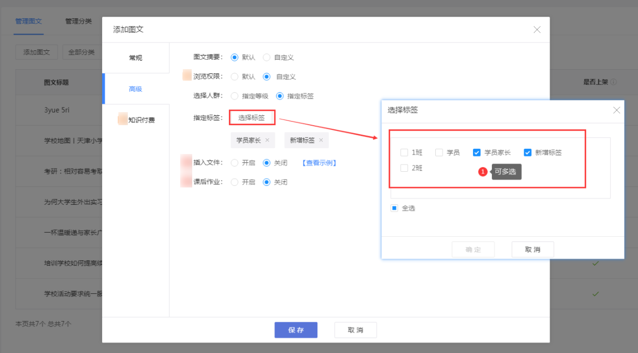
Task: Check the 学员 tag checkbox
Action: click(x=439, y=152)
